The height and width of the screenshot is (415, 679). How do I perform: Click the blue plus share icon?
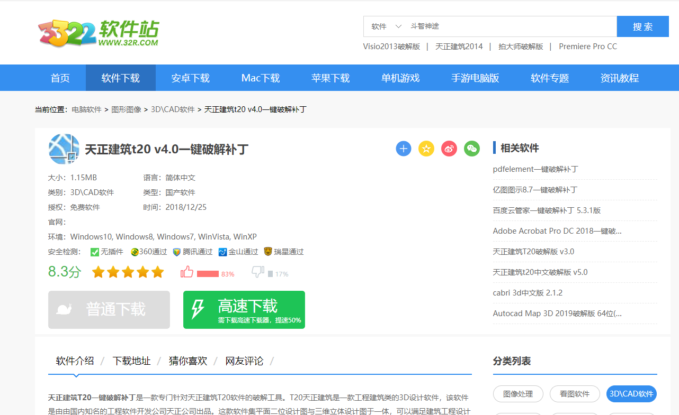click(404, 149)
